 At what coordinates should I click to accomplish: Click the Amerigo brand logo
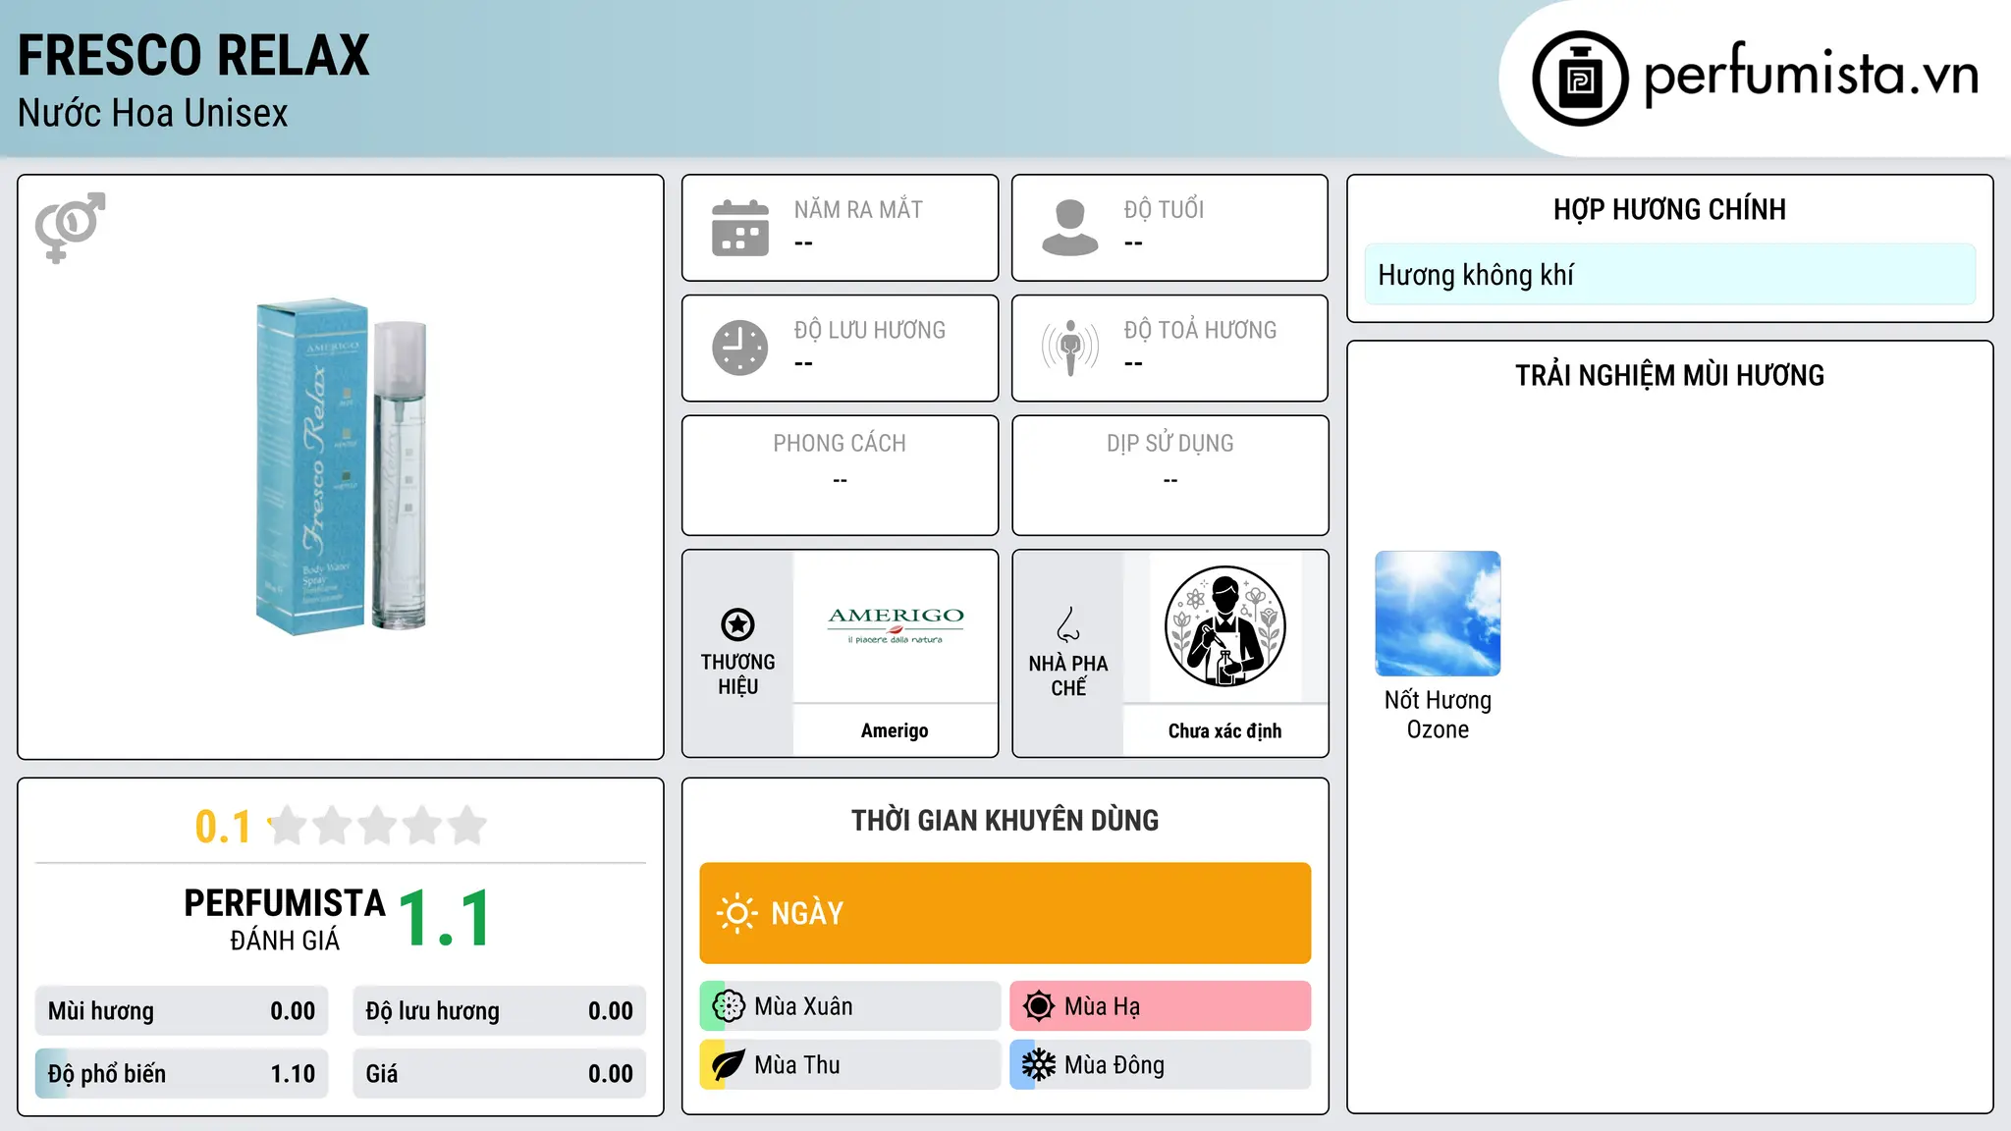pos(896,624)
